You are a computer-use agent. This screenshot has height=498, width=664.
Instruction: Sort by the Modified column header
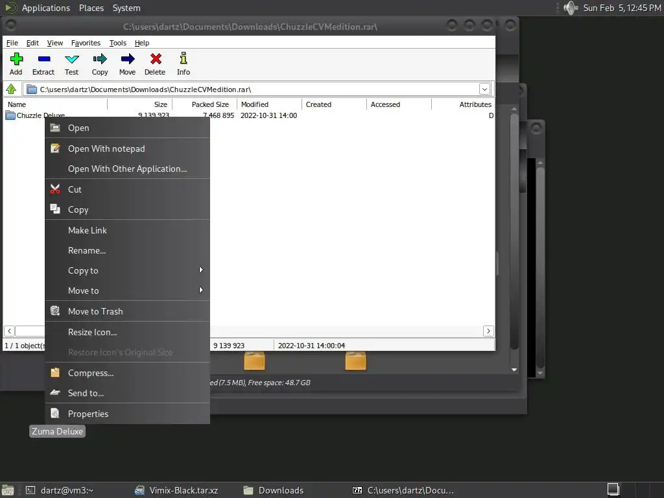(x=270, y=104)
